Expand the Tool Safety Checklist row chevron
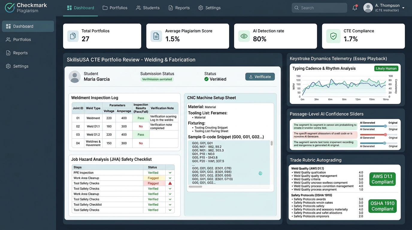Image resolution: width=412 pixels, height=230 pixels. click(x=170, y=205)
